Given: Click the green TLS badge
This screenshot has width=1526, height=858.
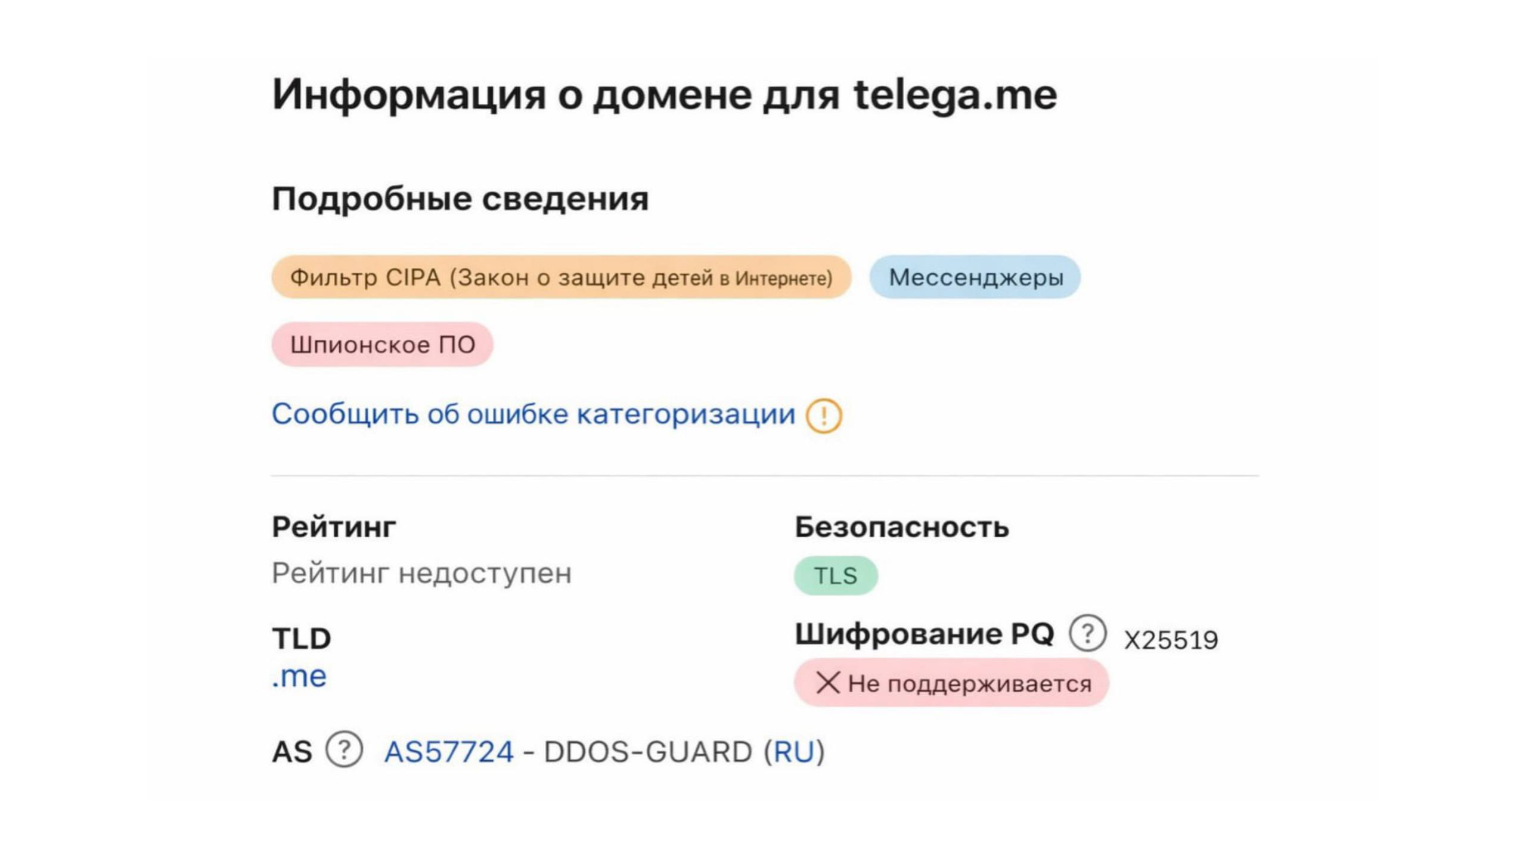Looking at the screenshot, I should (836, 576).
